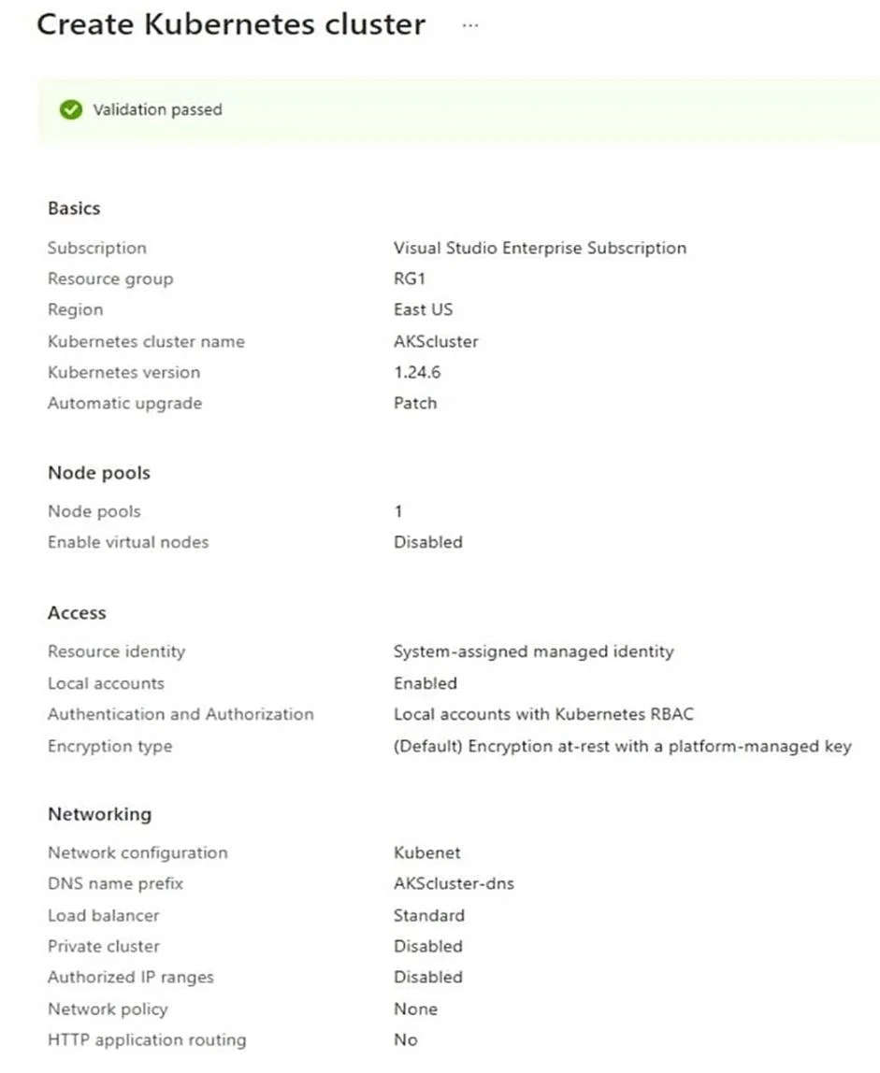Click the East US region value

[x=424, y=309]
